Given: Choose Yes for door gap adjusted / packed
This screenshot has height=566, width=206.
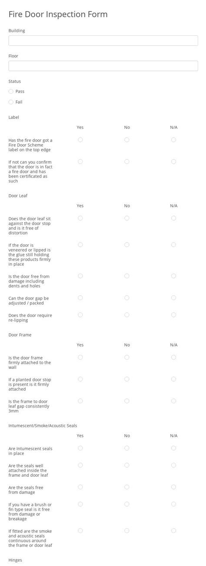Looking at the screenshot, I should pyautogui.click(x=80, y=298).
